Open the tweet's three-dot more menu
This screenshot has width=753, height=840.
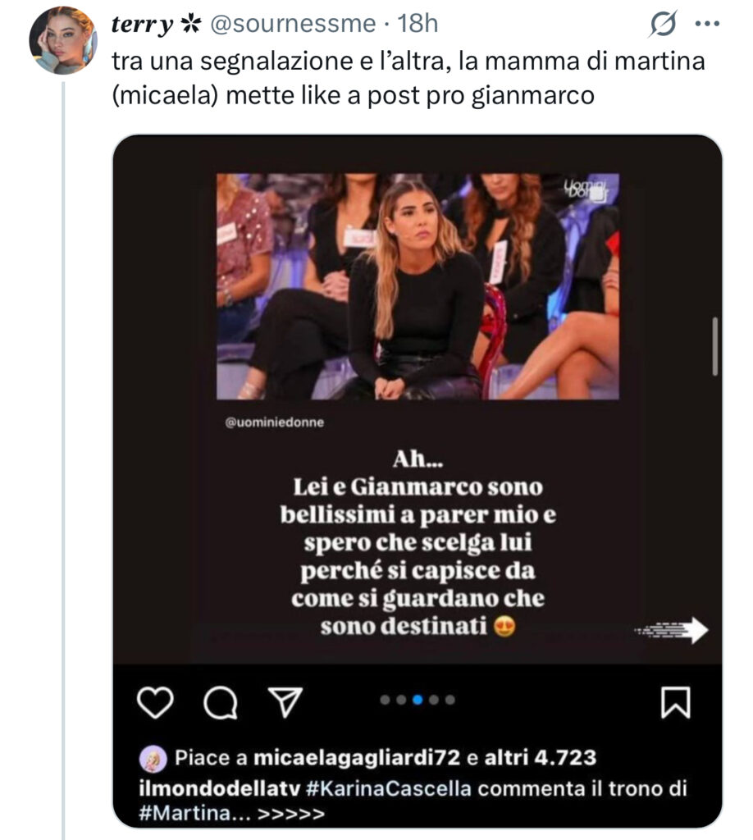point(706,24)
